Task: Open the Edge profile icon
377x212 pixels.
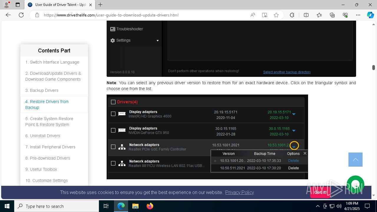Action: click(6, 5)
